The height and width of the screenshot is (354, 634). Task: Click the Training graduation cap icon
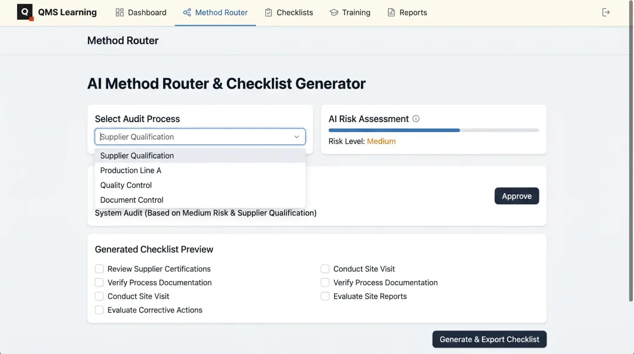[333, 12]
